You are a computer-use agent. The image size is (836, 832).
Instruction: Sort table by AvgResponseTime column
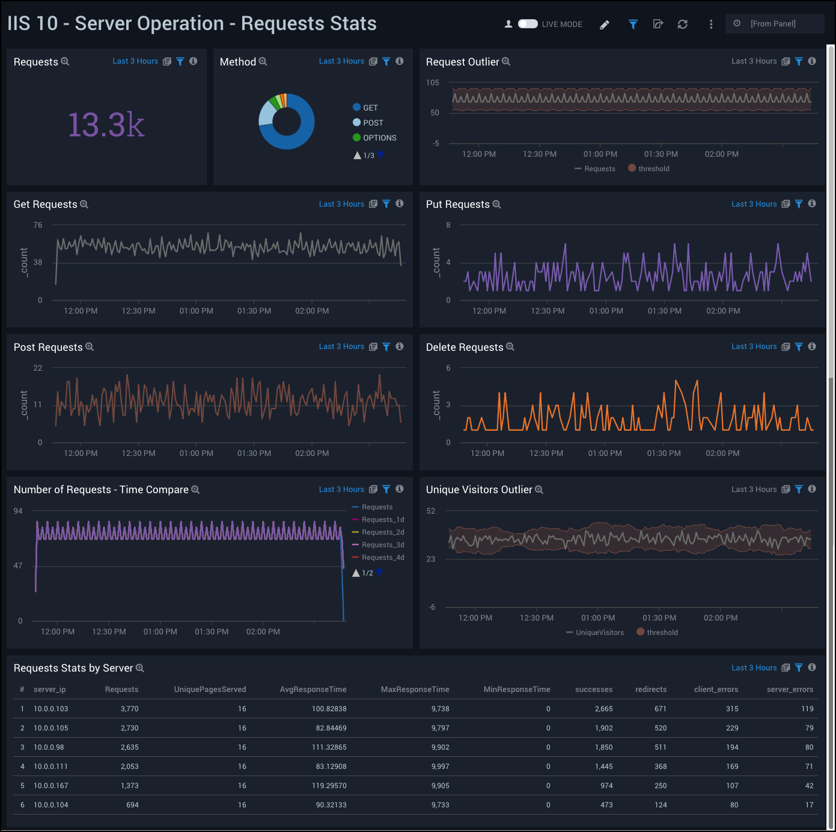click(x=313, y=690)
